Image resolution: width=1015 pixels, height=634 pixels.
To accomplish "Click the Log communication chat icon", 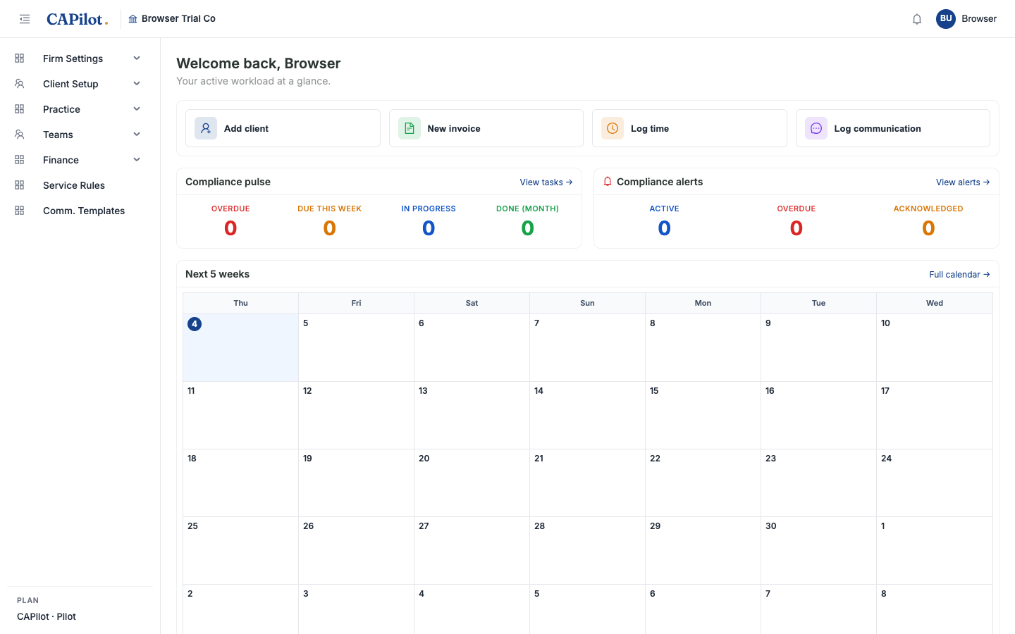I will 816,128.
